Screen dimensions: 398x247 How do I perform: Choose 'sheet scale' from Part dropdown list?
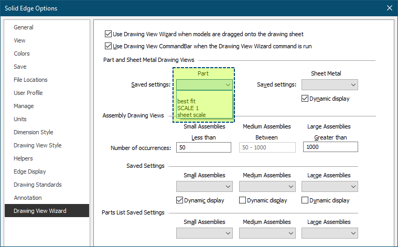(205, 115)
